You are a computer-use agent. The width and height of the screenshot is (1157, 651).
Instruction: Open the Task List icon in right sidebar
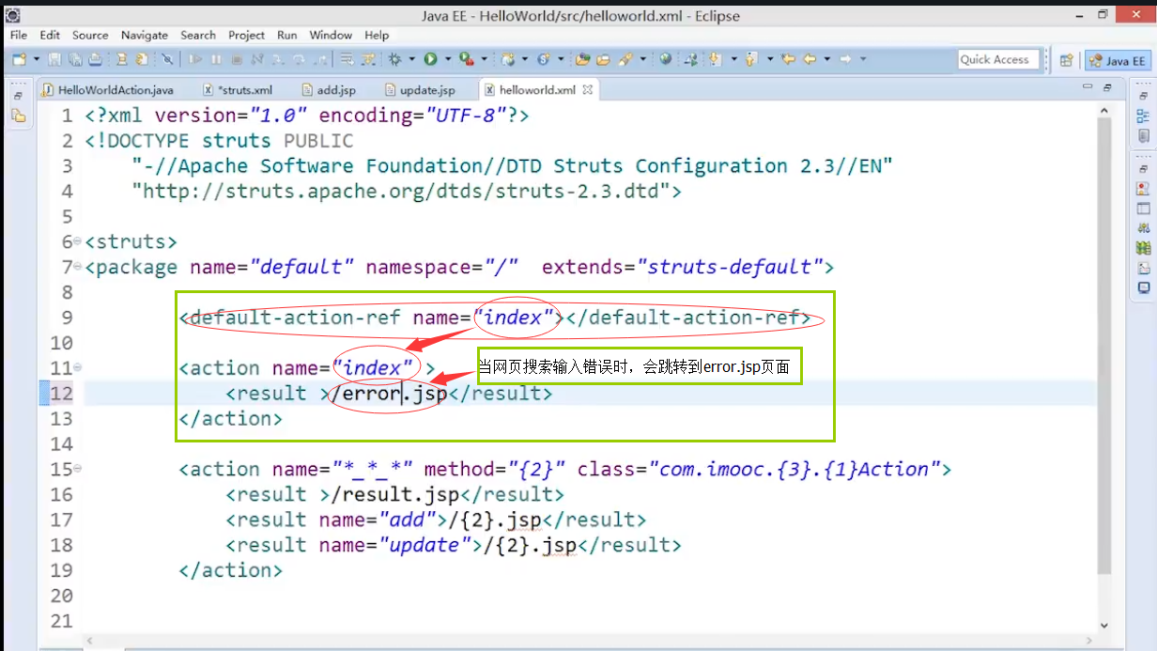(x=1143, y=136)
